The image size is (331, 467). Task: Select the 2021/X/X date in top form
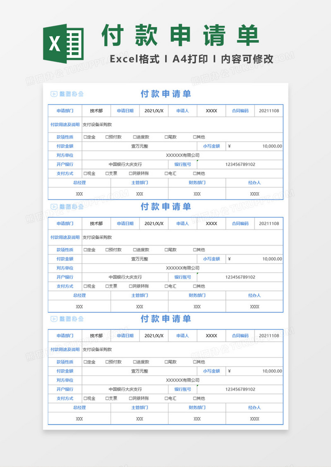point(154,111)
